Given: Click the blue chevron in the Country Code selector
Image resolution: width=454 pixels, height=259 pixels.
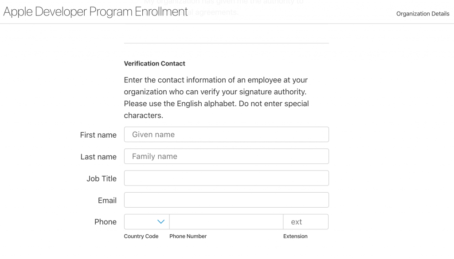Looking at the screenshot, I should 160,221.
